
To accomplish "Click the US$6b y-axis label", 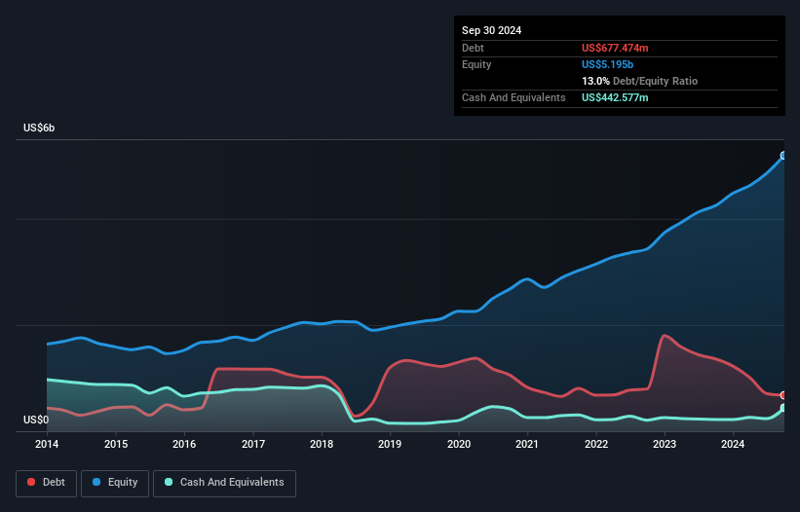I will pyautogui.click(x=39, y=128).
